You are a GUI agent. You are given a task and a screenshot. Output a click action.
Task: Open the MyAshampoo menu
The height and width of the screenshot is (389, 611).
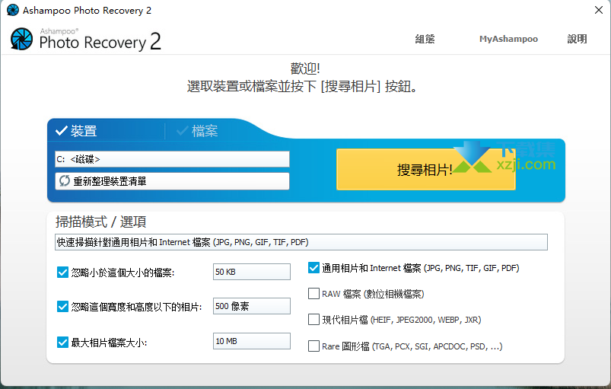point(508,39)
